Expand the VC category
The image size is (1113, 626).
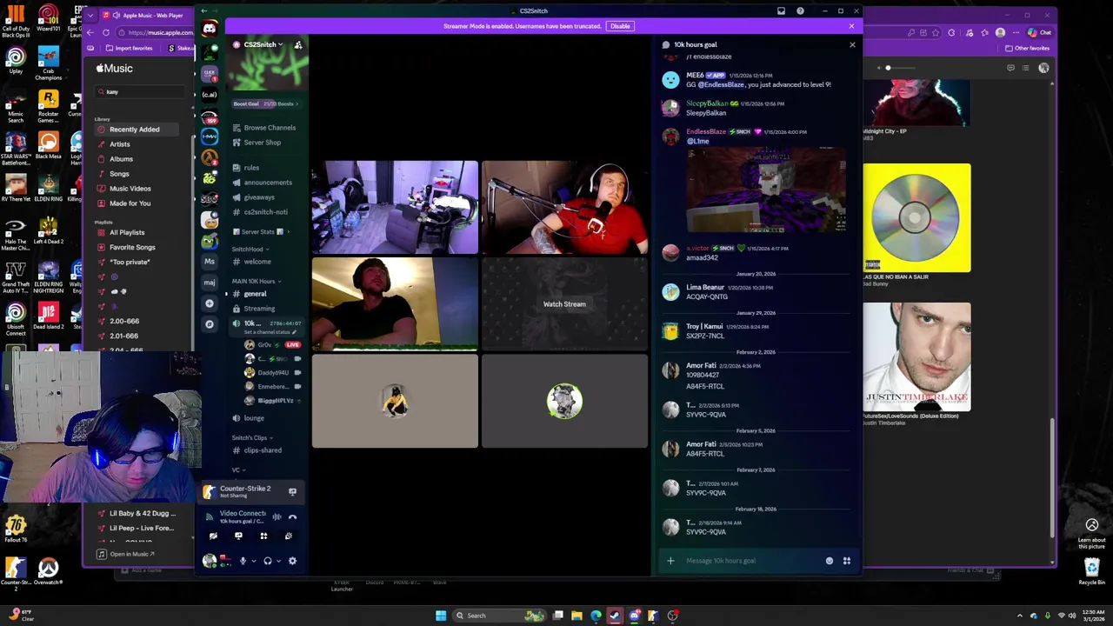tap(239, 470)
